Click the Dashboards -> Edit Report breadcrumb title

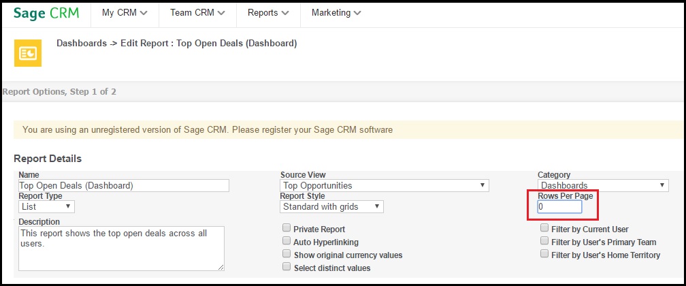pos(177,44)
